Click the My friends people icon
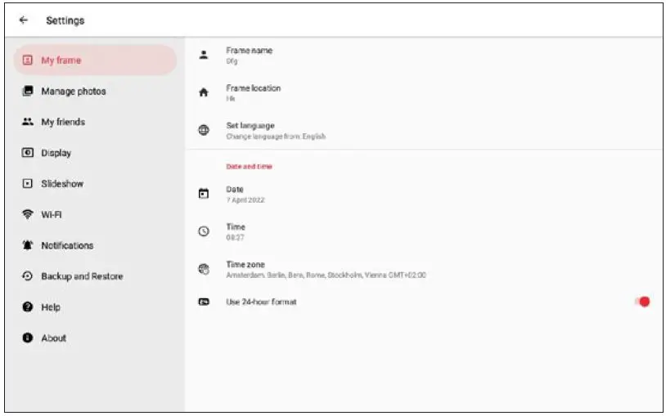The height and width of the screenshot is (416, 666). click(x=27, y=122)
